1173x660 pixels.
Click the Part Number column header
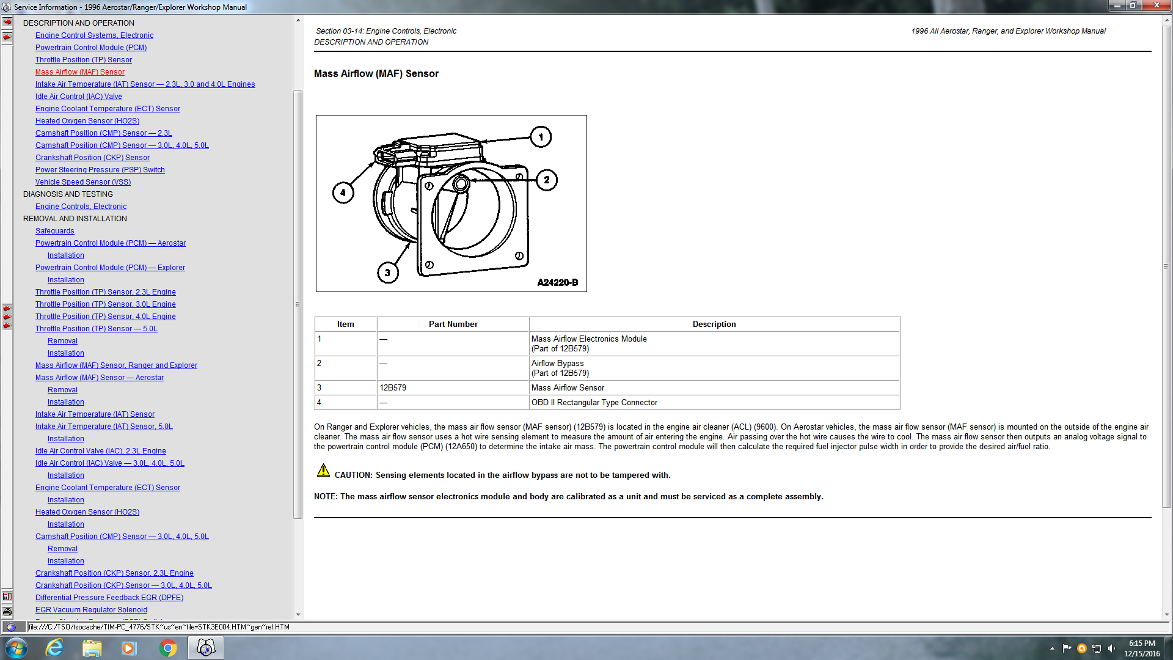pyautogui.click(x=453, y=324)
